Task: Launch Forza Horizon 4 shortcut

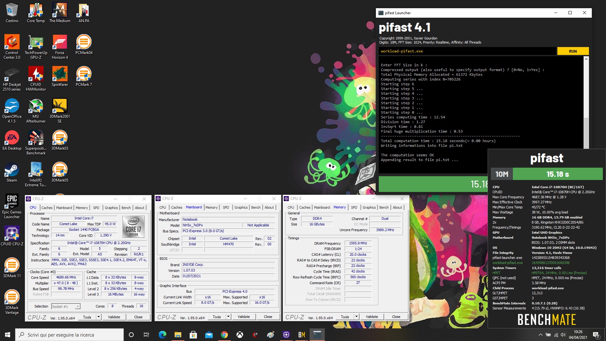Action: (60, 47)
